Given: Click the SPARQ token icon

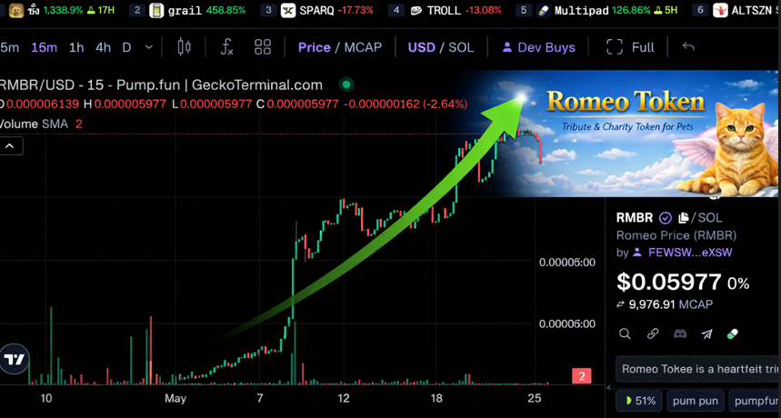Looking at the screenshot, I should click(x=288, y=10).
